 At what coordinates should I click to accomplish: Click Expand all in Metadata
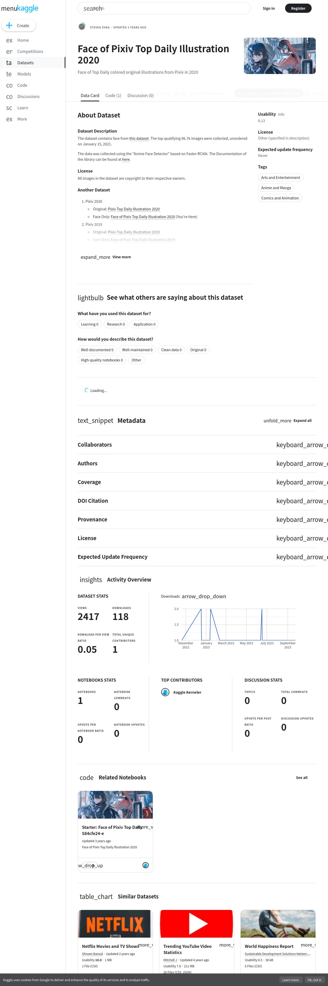(x=288, y=421)
